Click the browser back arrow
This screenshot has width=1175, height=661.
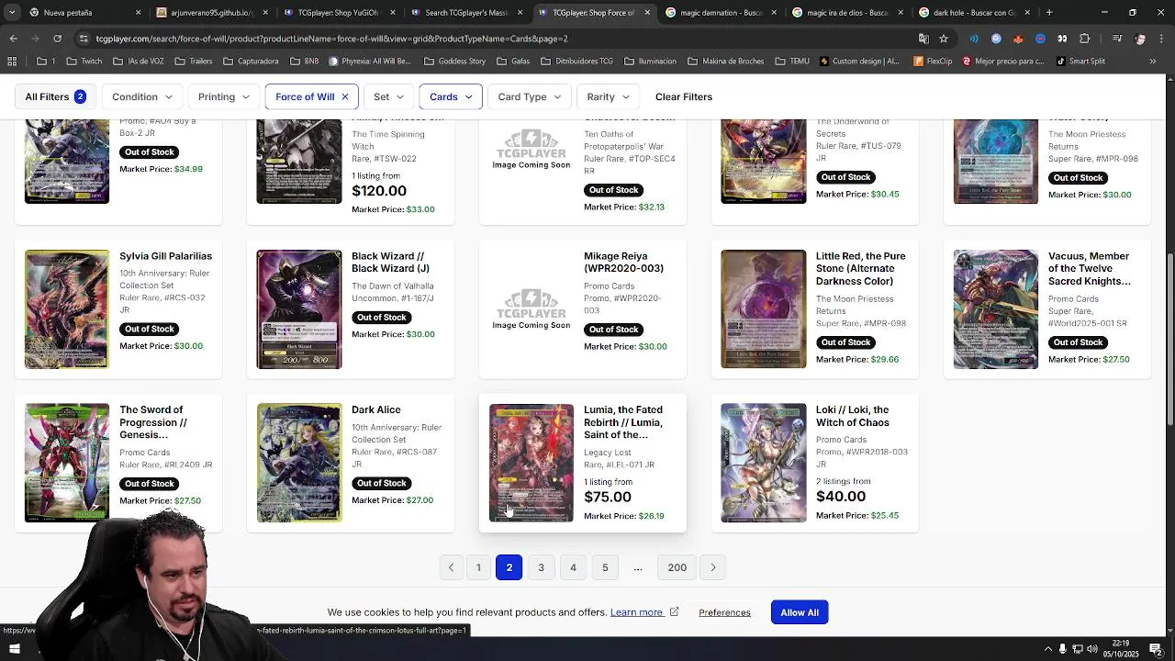13,39
